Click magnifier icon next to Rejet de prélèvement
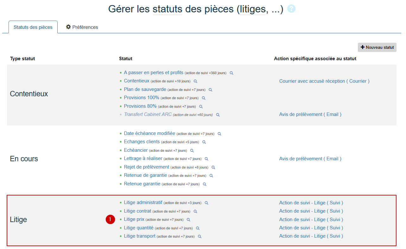 point(213,167)
